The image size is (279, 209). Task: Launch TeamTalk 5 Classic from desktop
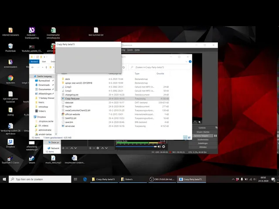[x=10, y=159]
